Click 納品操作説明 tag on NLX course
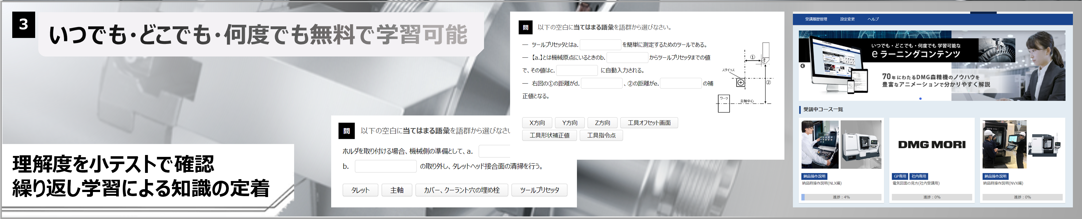This screenshot has height=219, width=1082. [814, 176]
